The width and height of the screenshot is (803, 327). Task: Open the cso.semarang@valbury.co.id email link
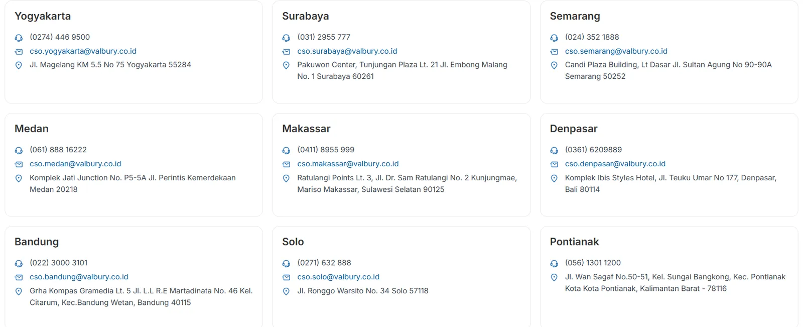point(616,51)
